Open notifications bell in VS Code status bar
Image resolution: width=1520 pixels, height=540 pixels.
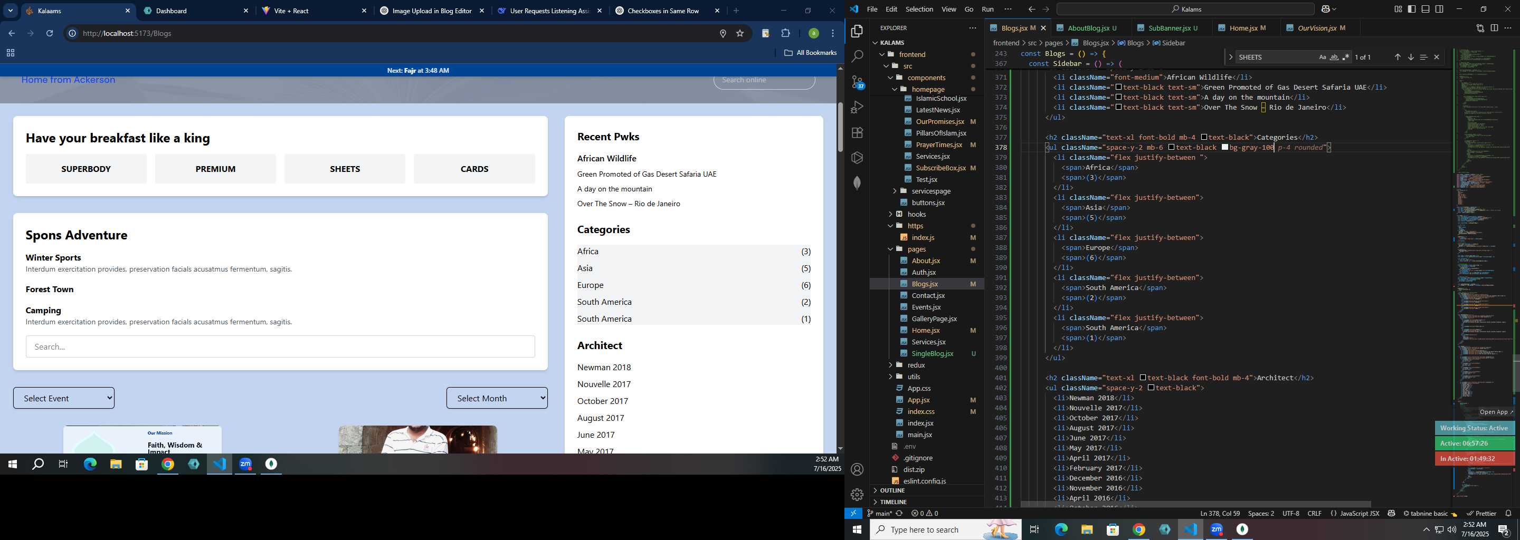(x=1508, y=513)
